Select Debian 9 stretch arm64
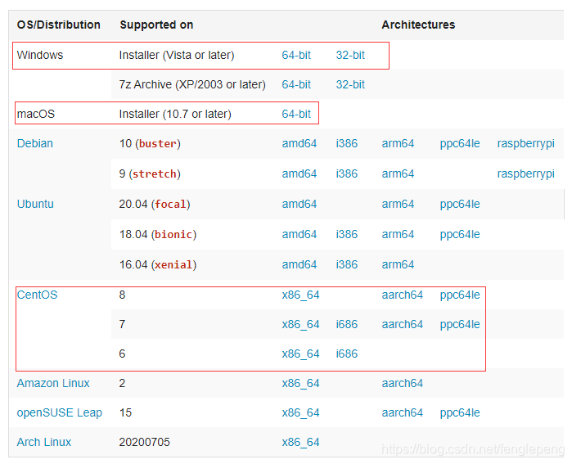 [398, 173]
